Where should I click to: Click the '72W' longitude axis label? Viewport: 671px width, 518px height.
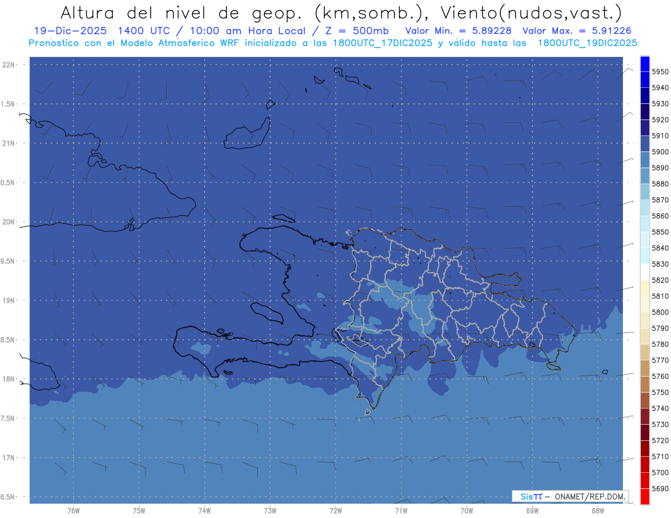tap(335, 510)
